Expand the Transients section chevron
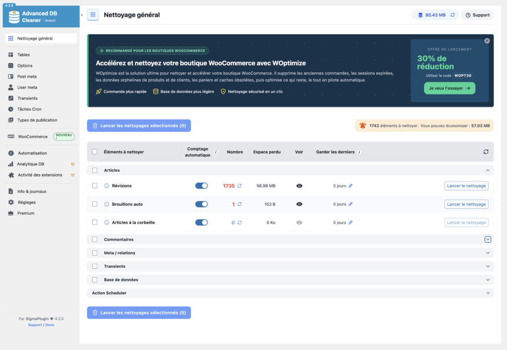 pyautogui.click(x=488, y=266)
